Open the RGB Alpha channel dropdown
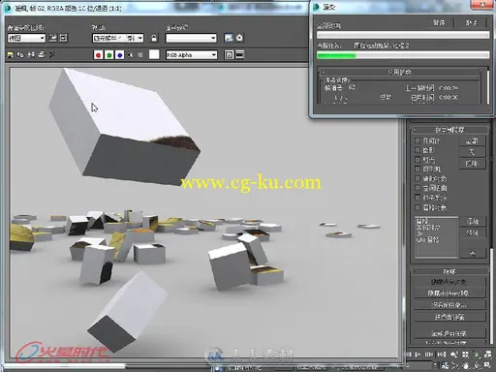 click(x=192, y=55)
